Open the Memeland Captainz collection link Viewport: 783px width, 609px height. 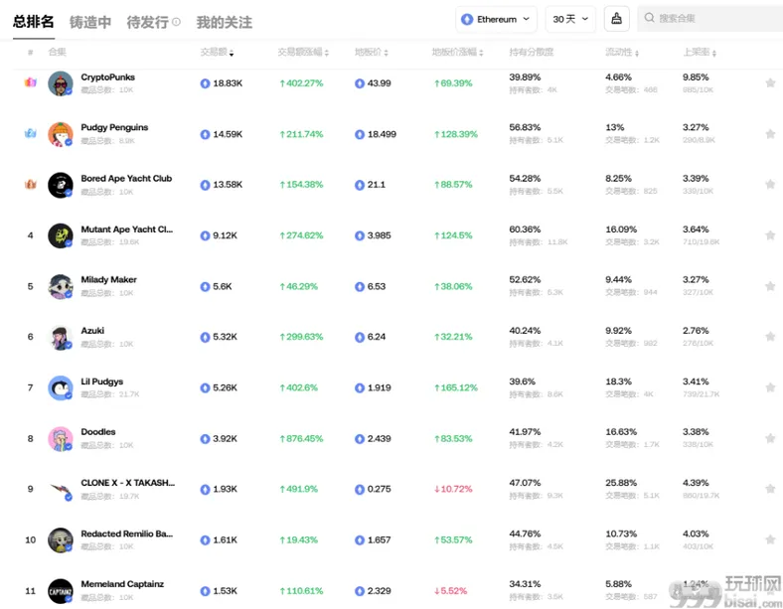click(x=122, y=584)
